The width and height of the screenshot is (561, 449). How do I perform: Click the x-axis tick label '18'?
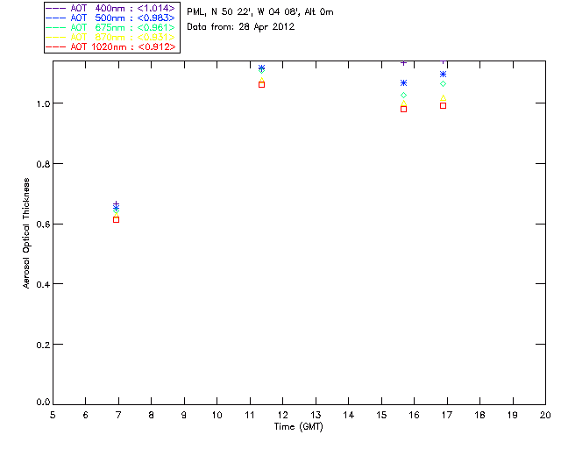coord(479,415)
